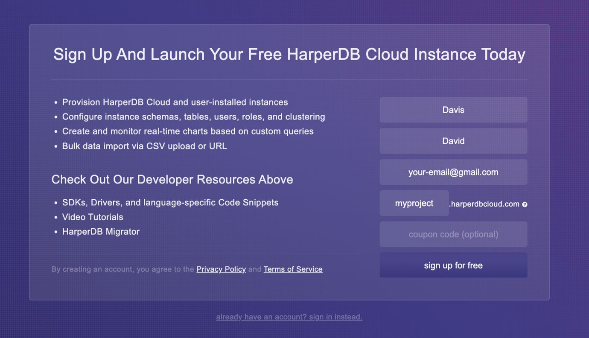Viewport: 589px width, 338px height.
Task: Open the Terms of Service link
Action: click(x=293, y=269)
